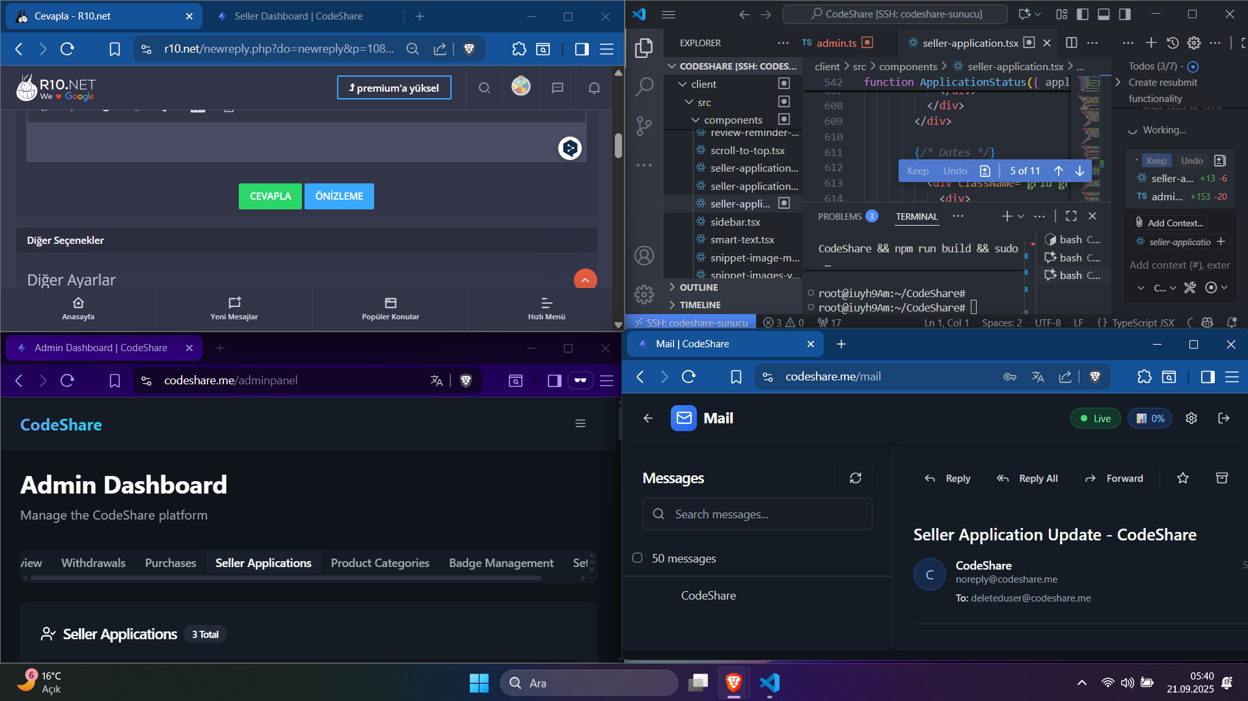Refresh the Messages list in Mail

pyautogui.click(x=856, y=479)
